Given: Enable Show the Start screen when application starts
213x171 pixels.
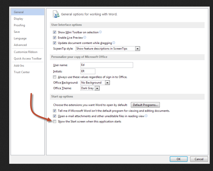Looking at the screenshot, I should point(55,121).
